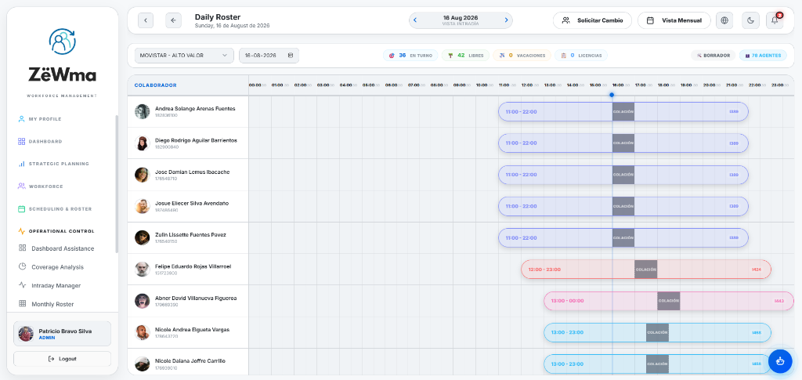Click Zulin Lissette Fuentes Pavez name
This screenshot has height=380, width=802.
(x=190, y=235)
